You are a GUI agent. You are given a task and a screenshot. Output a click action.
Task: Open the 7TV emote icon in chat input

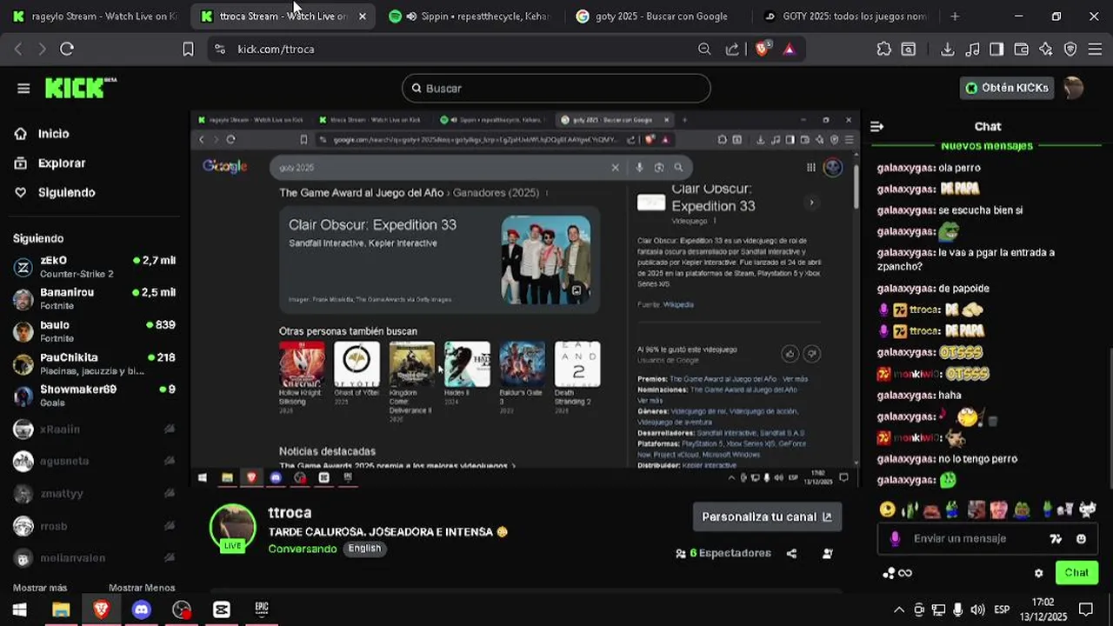[1056, 539]
